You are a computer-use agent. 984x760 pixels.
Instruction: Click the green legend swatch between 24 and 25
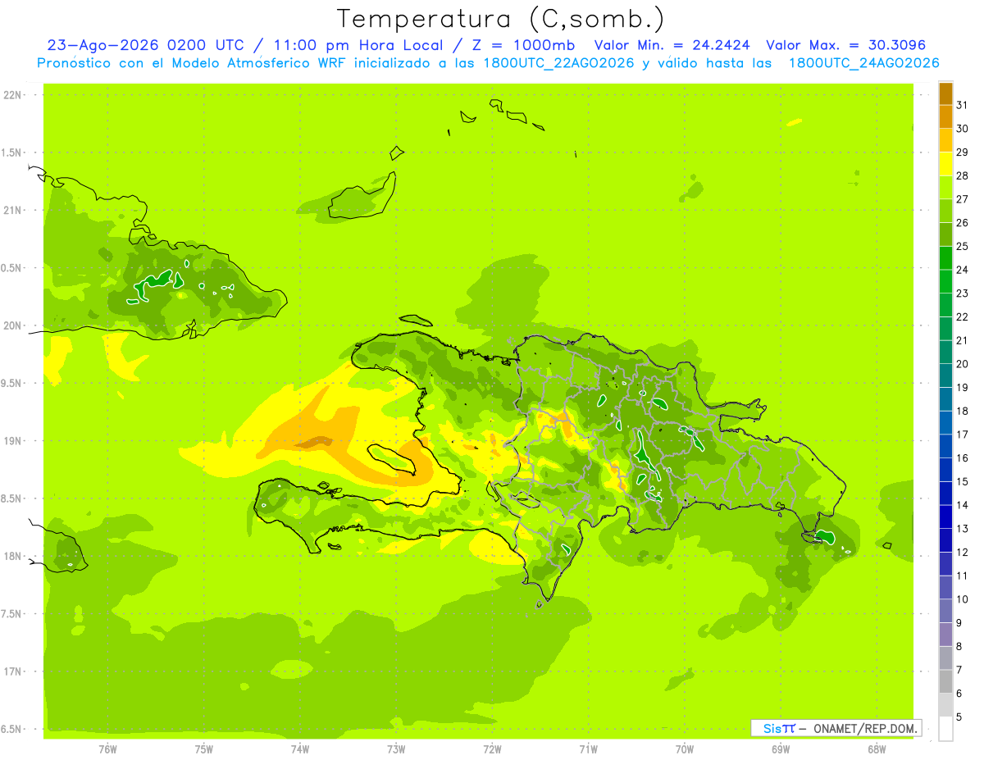(945, 257)
